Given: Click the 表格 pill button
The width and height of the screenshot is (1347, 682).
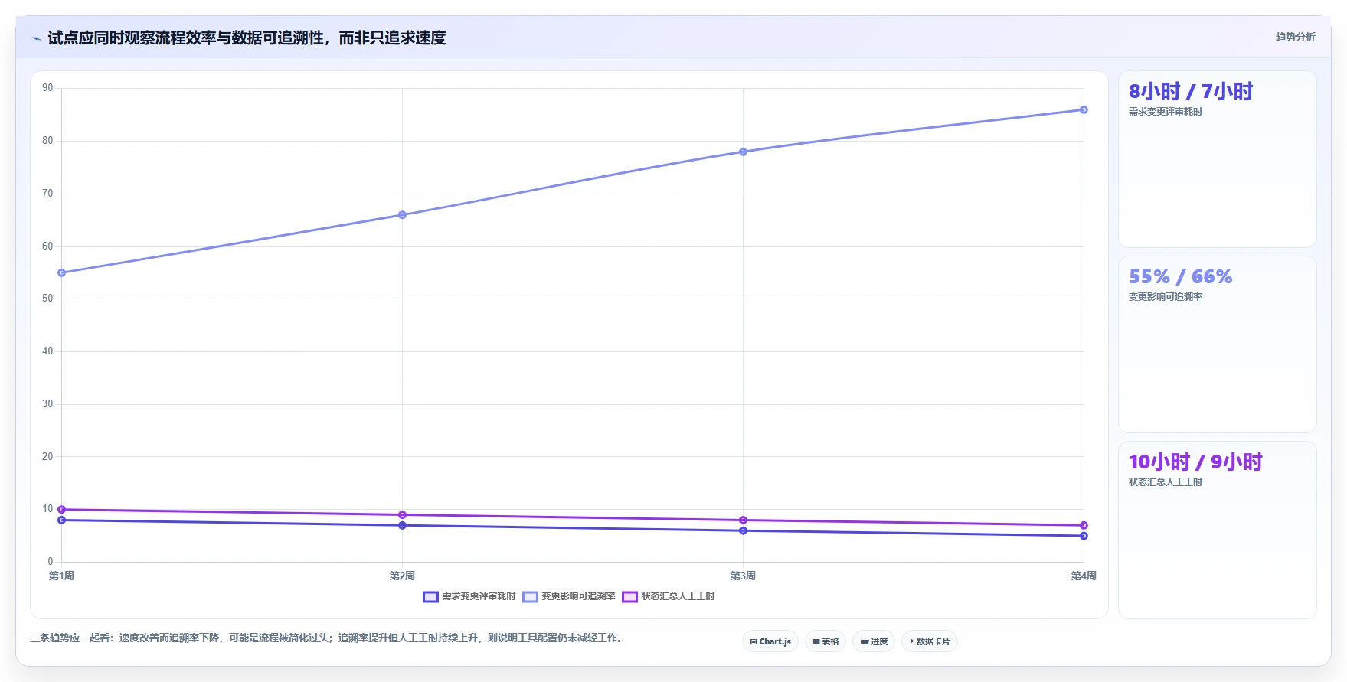Looking at the screenshot, I should tap(826, 641).
